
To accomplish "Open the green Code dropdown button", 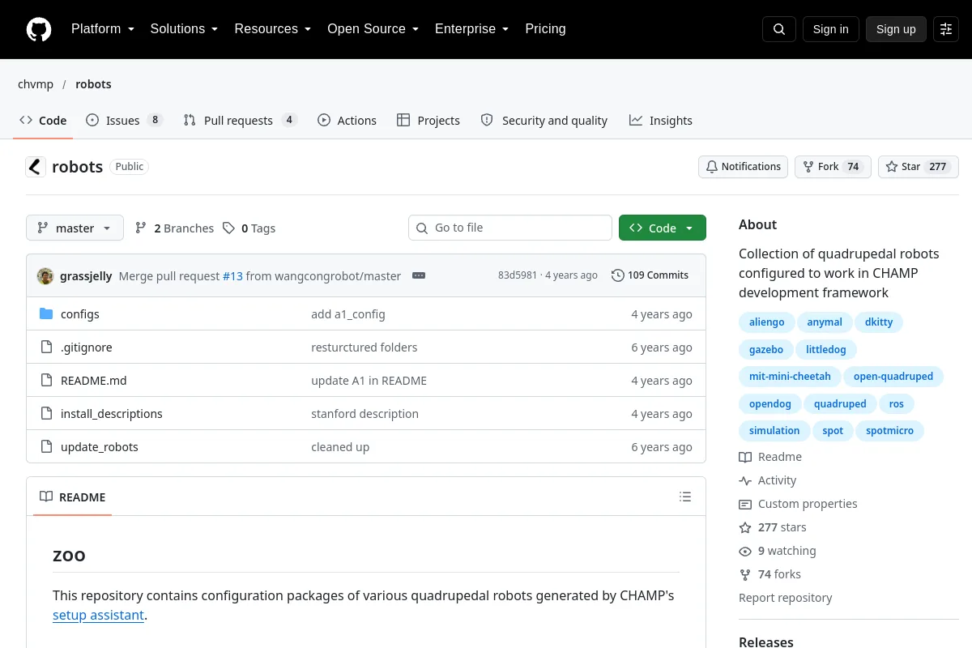I will (663, 228).
